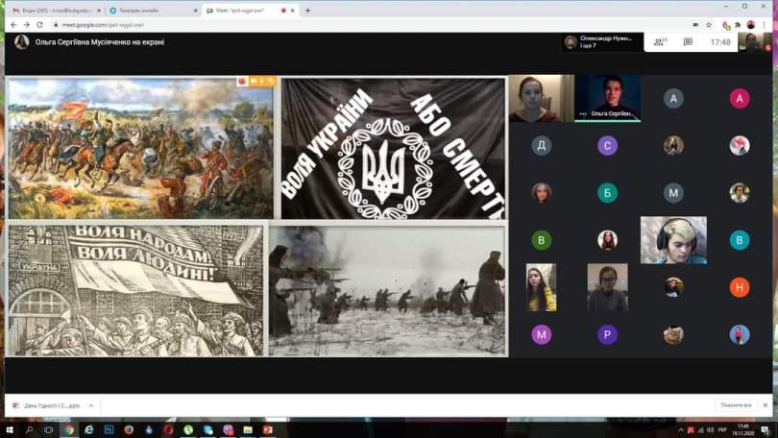This screenshot has width=778, height=438.
Task: Click Chrome in the taskbar
Action: [x=69, y=430]
